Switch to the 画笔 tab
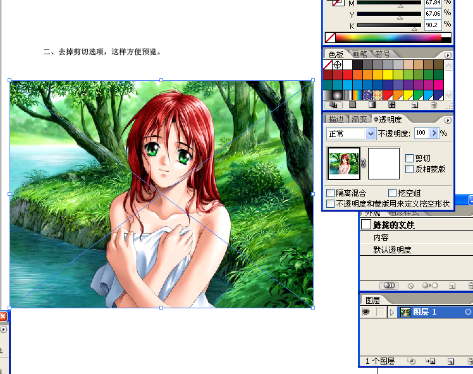The height and width of the screenshot is (374, 473). point(359,54)
